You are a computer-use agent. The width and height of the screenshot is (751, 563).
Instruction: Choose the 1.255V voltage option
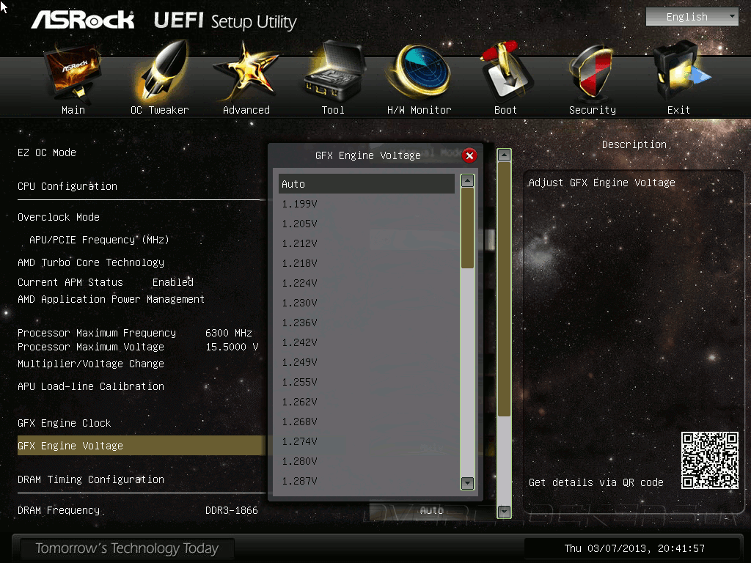[x=367, y=382]
